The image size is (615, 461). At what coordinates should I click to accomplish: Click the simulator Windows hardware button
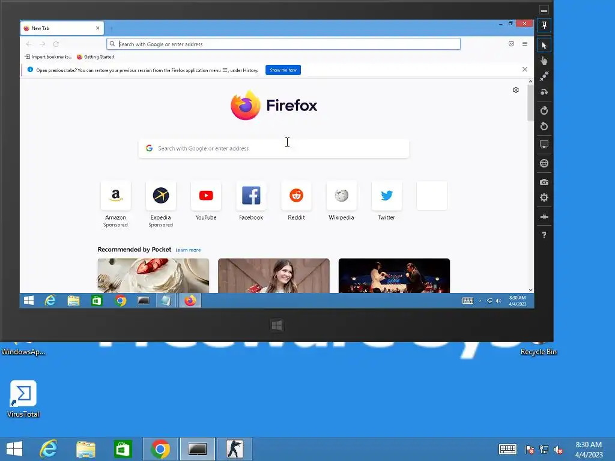(x=277, y=325)
